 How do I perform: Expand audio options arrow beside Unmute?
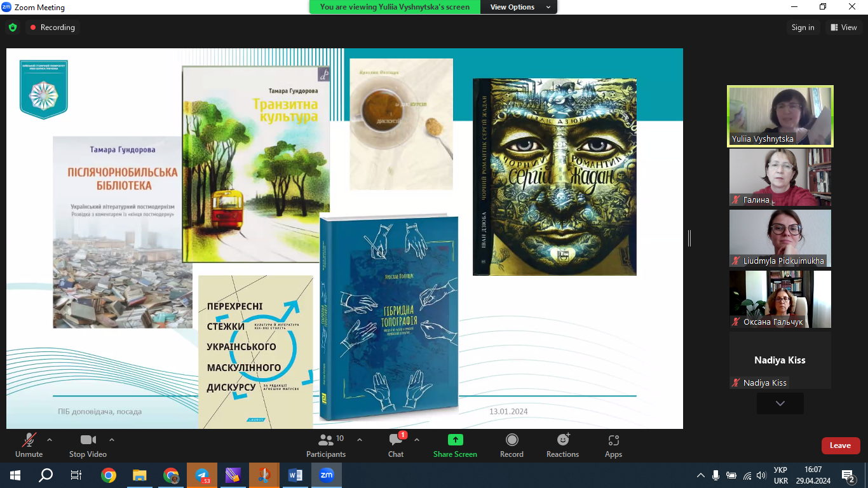(50, 440)
